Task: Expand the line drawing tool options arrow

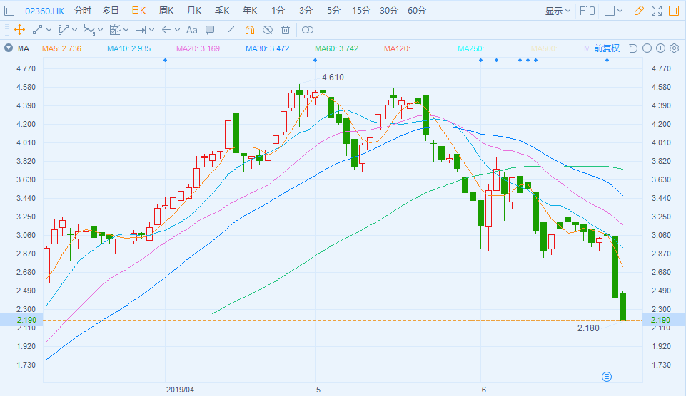Action: tap(49, 30)
